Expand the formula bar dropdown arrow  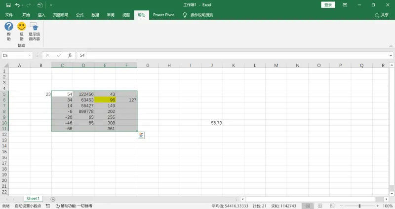(x=391, y=55)
